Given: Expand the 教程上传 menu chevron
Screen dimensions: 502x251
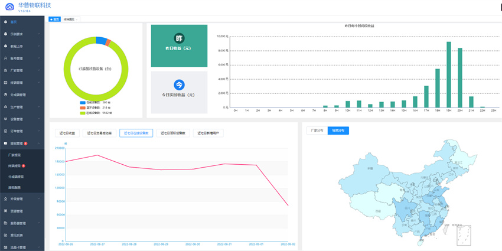Looking at the screenshot, I should (39, 46).
